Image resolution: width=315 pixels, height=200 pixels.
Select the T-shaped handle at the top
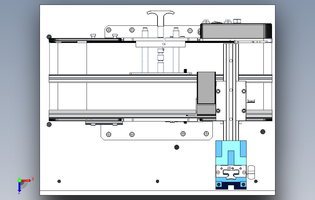click(161, 18)
